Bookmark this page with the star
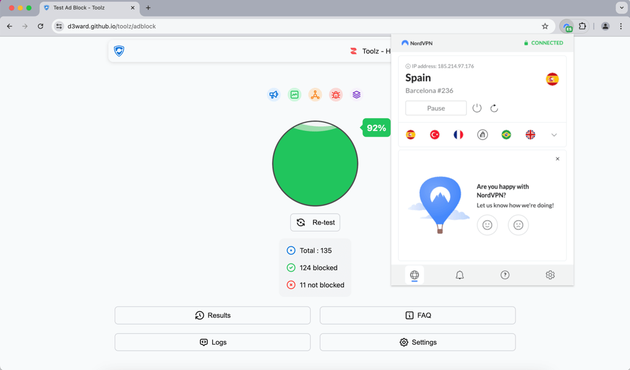This screenshot has height=370, width=630. (545, 26)
